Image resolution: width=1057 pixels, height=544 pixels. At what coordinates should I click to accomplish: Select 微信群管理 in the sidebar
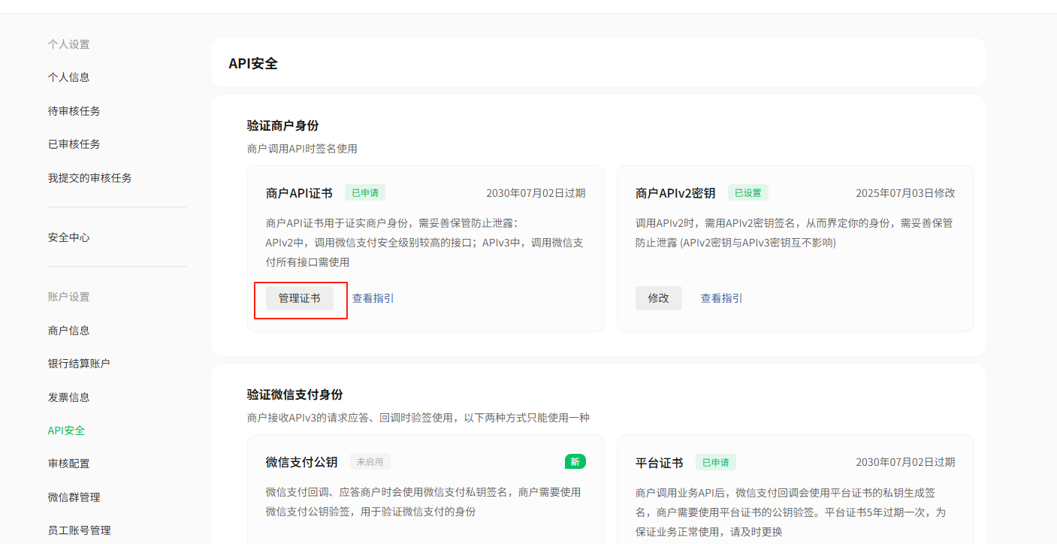click(74, 497)
